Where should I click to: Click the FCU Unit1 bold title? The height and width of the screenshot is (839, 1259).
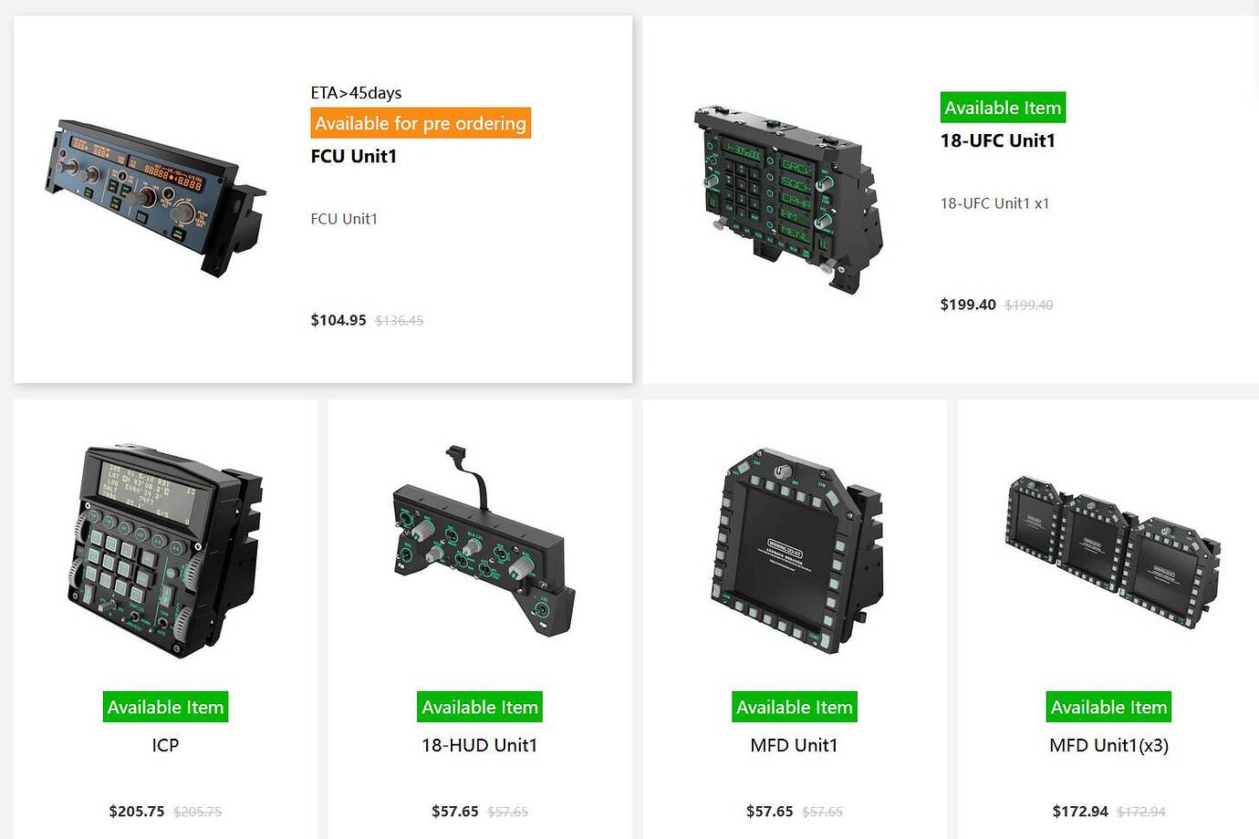(x=354, y=156)
